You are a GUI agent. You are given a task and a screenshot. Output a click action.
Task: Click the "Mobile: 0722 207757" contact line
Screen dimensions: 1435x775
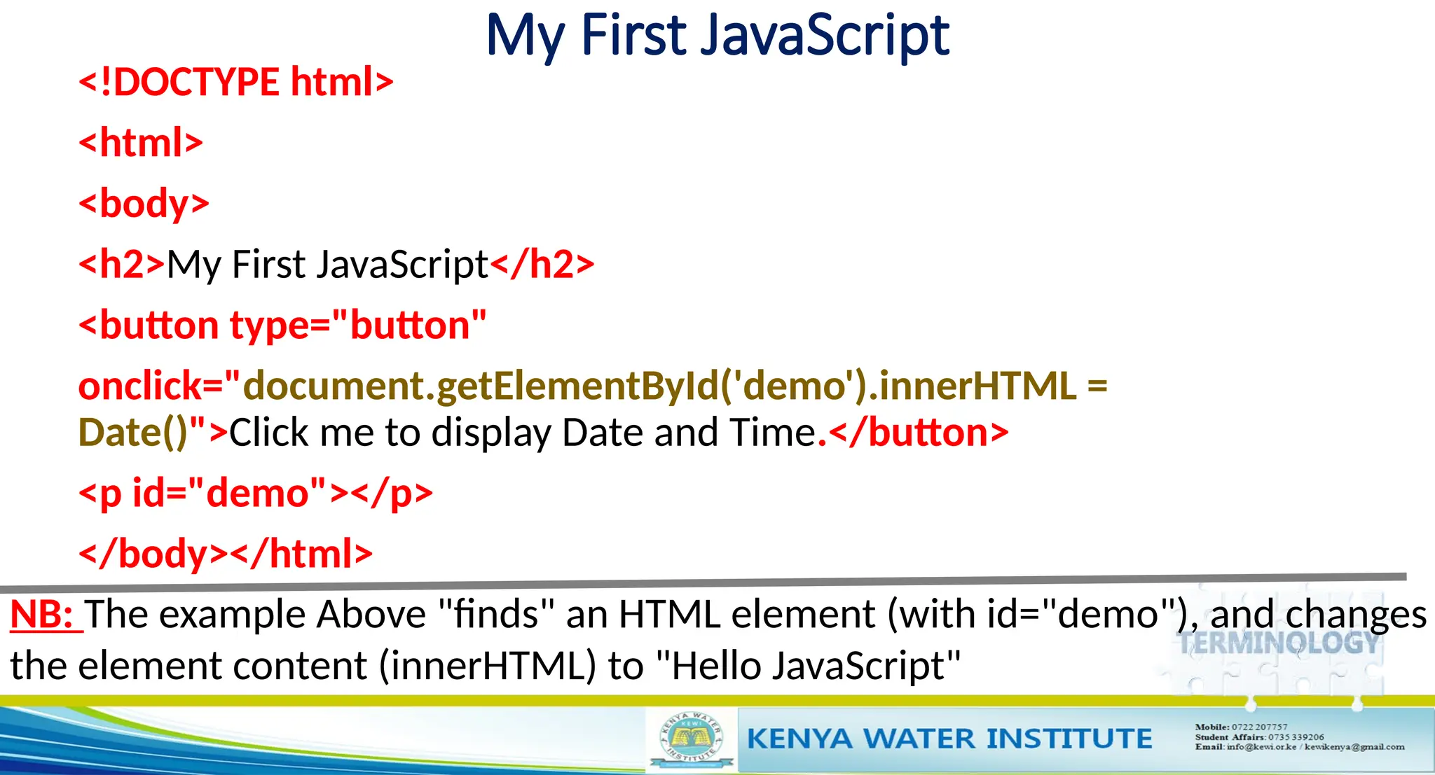[x=1241, y=727]
